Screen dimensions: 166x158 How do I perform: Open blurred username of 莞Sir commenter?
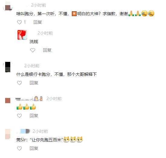(23, 131)
